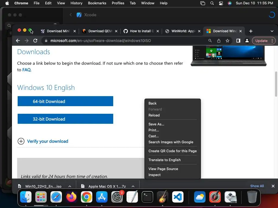Viewport: 278px width, 208px height.
Task: Choose Inspect from context menu
Action: tap(172, 175)
